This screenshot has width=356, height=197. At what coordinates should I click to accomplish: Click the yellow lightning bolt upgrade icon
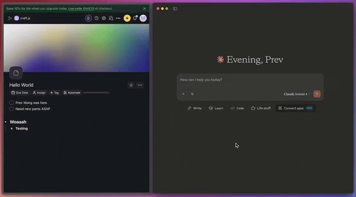(127, 18)
